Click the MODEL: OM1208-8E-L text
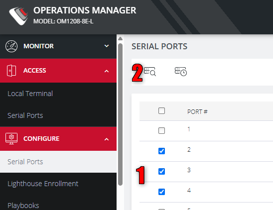The width and height of the screenshot is (273, 210). click(63, 21)
